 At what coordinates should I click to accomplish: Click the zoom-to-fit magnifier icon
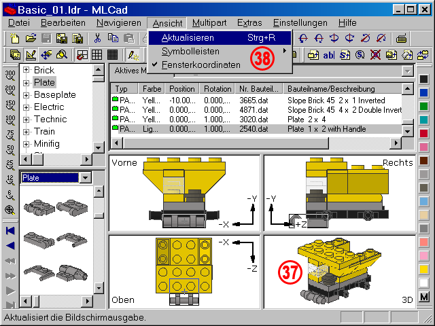pos(10,210)
